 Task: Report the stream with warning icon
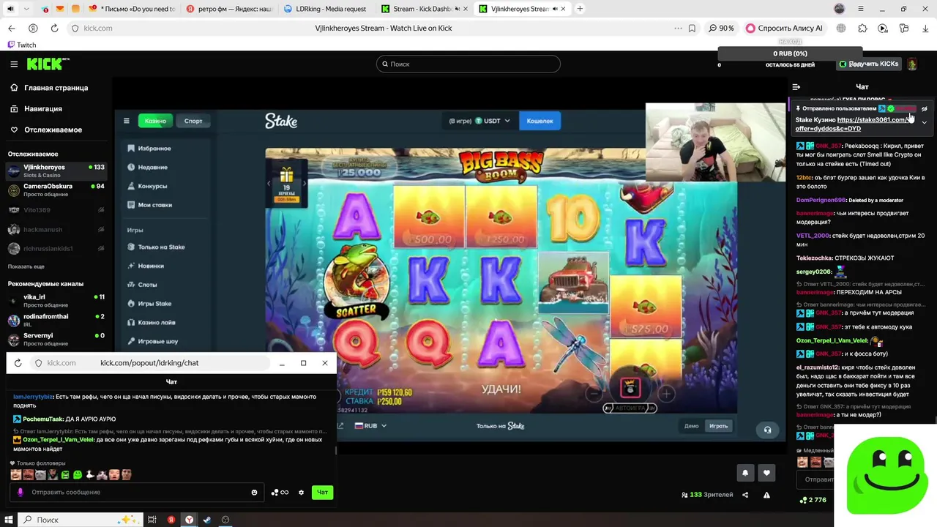click(766, 495)
